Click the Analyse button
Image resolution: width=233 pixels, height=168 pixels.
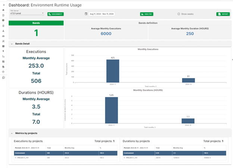coord(147,14)
